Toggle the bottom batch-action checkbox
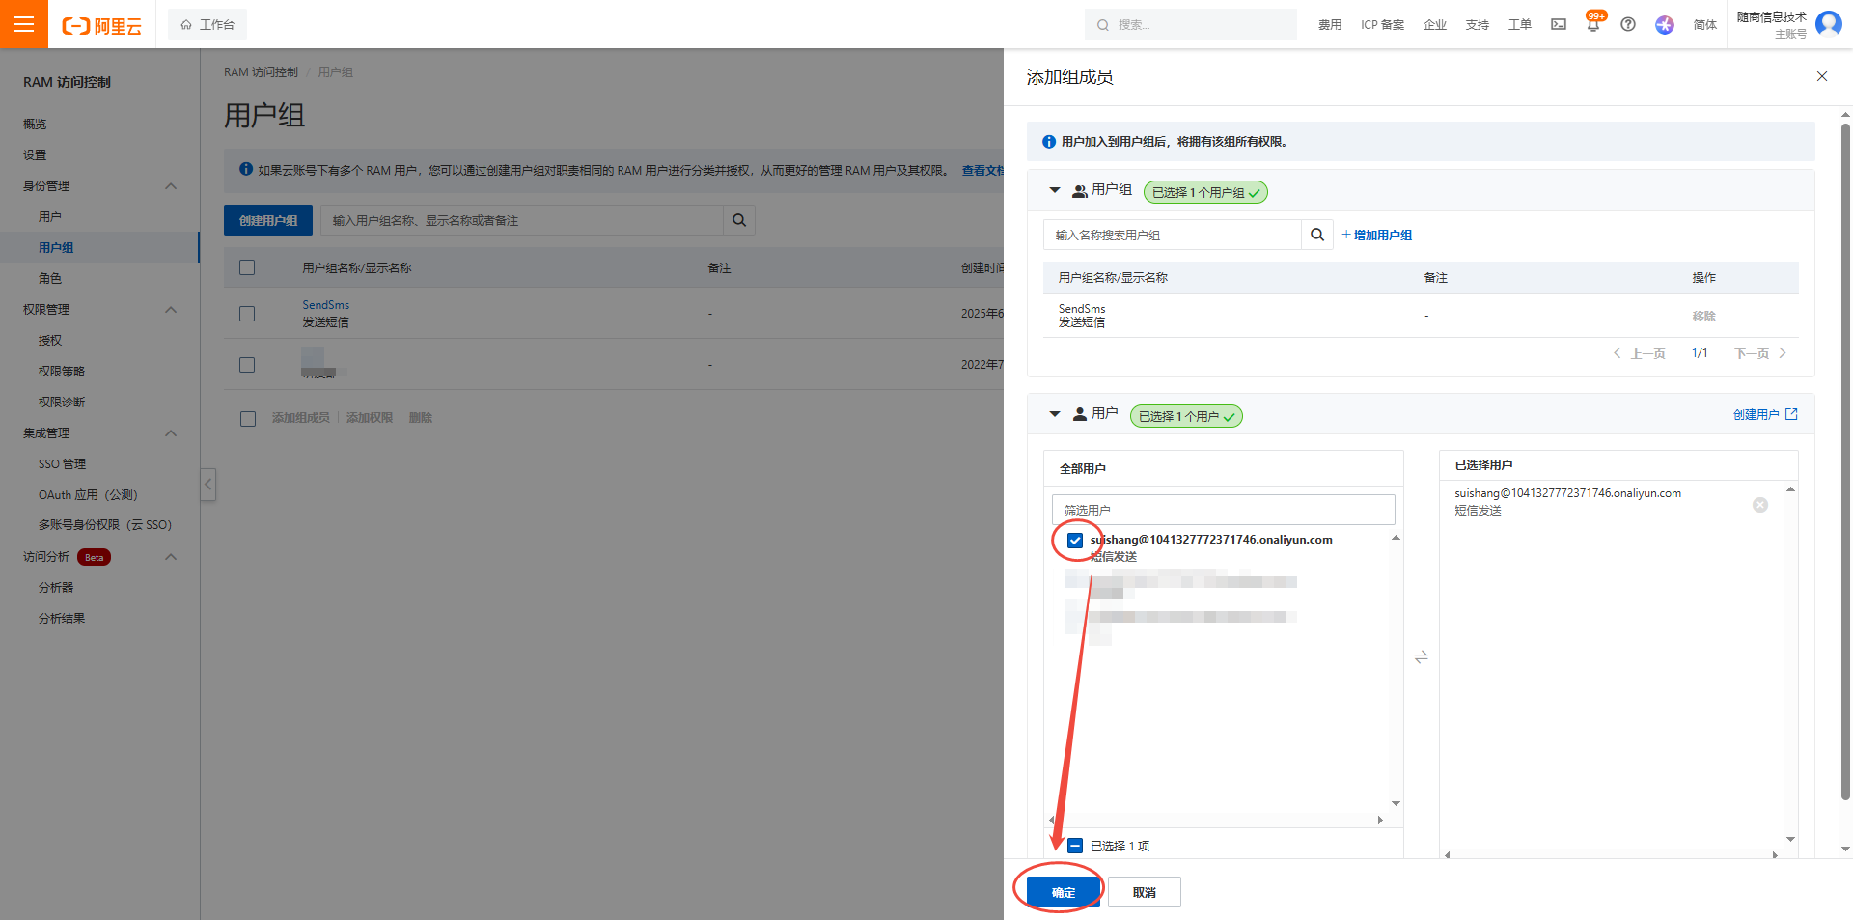The height and width of the screenshot is (920, 1853). click(248, 419)
